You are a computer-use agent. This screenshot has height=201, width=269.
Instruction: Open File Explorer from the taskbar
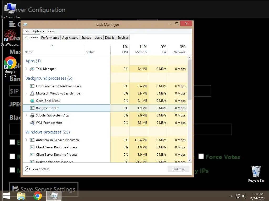[21, 196]
